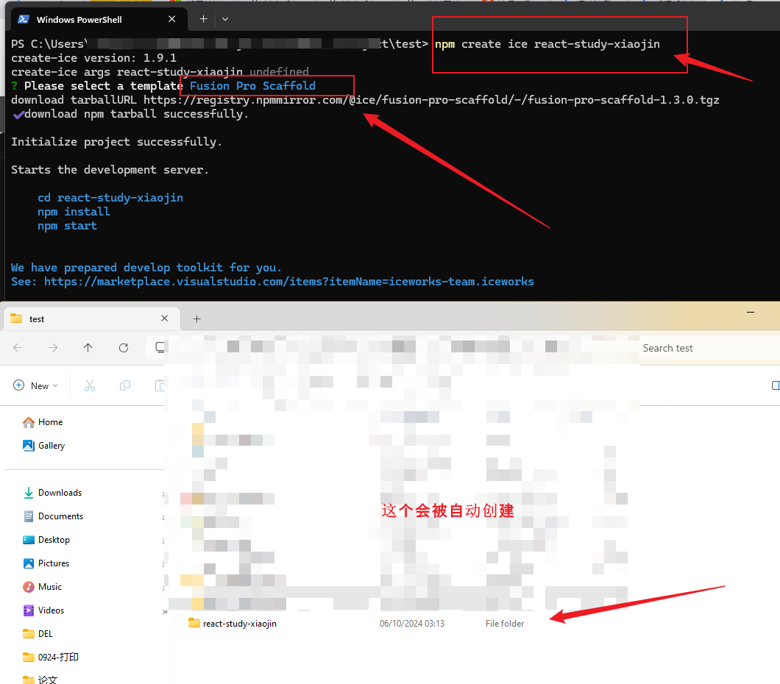
Task: Click the fusion-pro-scaffold tarball URL
Action: click(x=431, y=100)
